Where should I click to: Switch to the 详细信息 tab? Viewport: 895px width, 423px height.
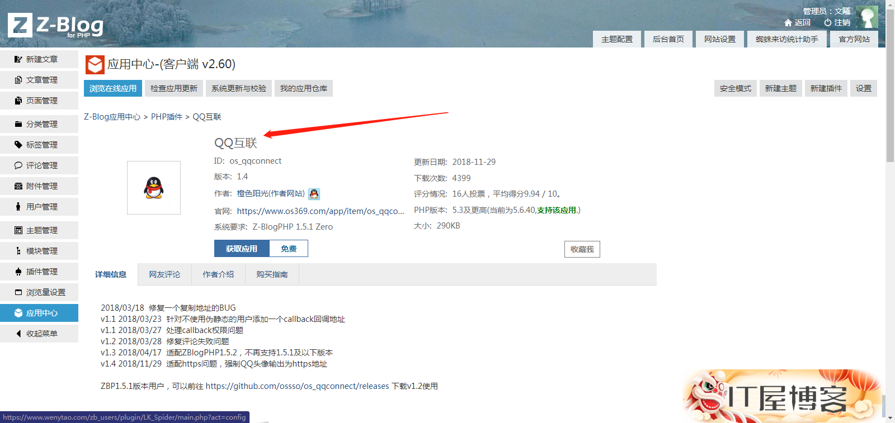[111, 274]
